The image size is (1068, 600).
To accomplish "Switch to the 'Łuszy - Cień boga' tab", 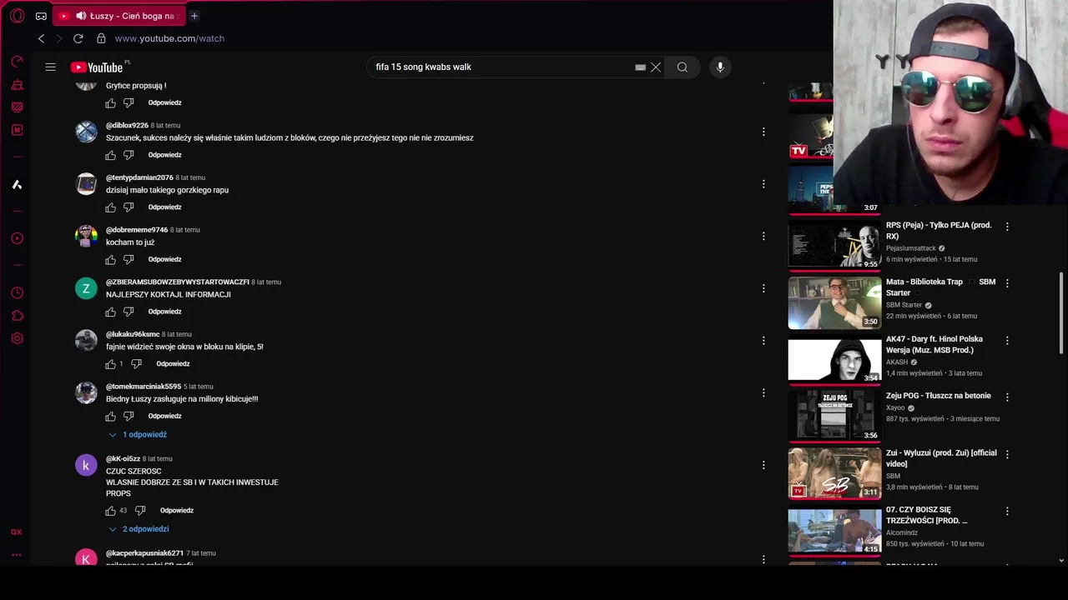I will pos(118,16).
